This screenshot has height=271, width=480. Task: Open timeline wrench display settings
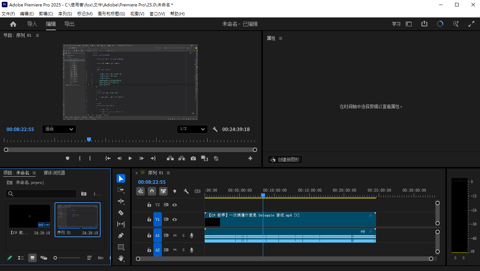186,191
